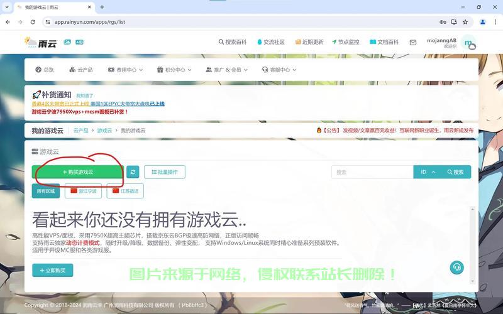This screenshot has width=503, height=314.
Task: Go to 总览 menu item
Action: point(45,70)
